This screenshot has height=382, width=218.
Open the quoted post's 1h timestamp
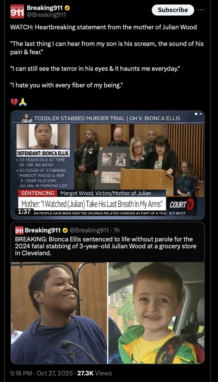(117, 230)
